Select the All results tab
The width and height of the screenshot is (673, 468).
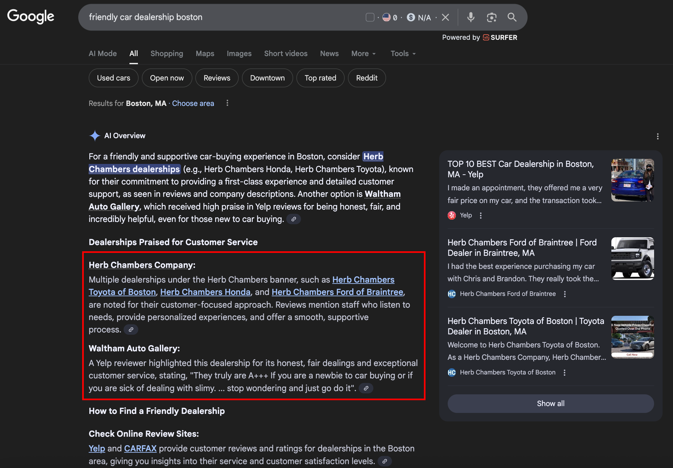[x=134, y=53]
